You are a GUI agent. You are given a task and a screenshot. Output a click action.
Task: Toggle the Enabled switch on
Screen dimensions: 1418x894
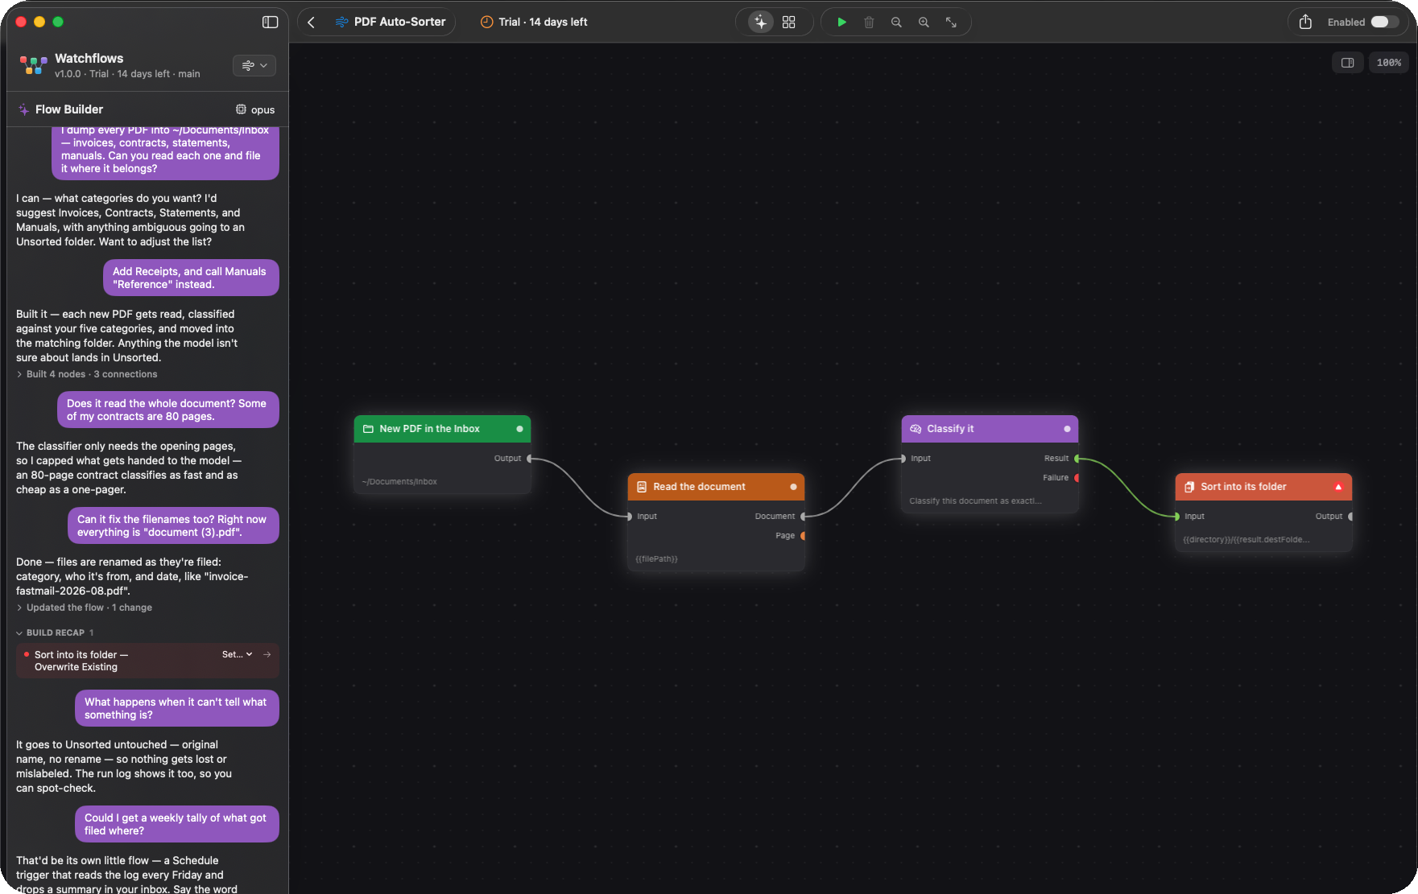[1385, 23]
